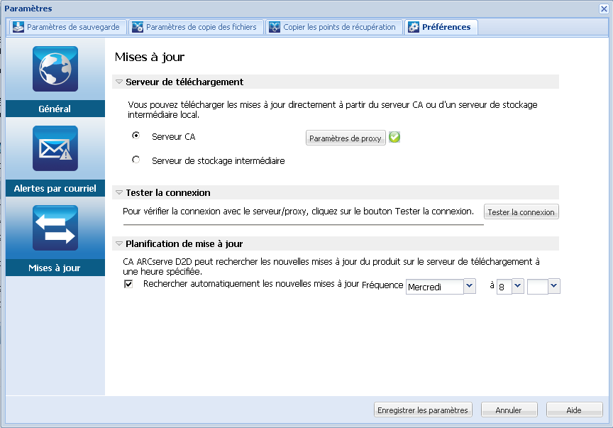The image size is (613, 428).
Task: Click the empty minutes field
Action: (x=538, y=287)
